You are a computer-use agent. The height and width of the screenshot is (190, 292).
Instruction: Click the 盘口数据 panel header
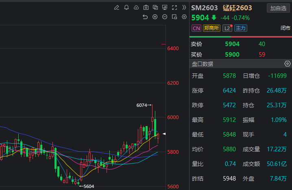coord(202,64)
